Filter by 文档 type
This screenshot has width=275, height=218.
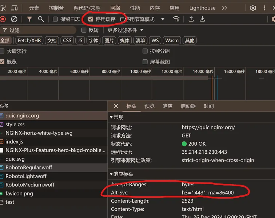(x=52, y=40)
